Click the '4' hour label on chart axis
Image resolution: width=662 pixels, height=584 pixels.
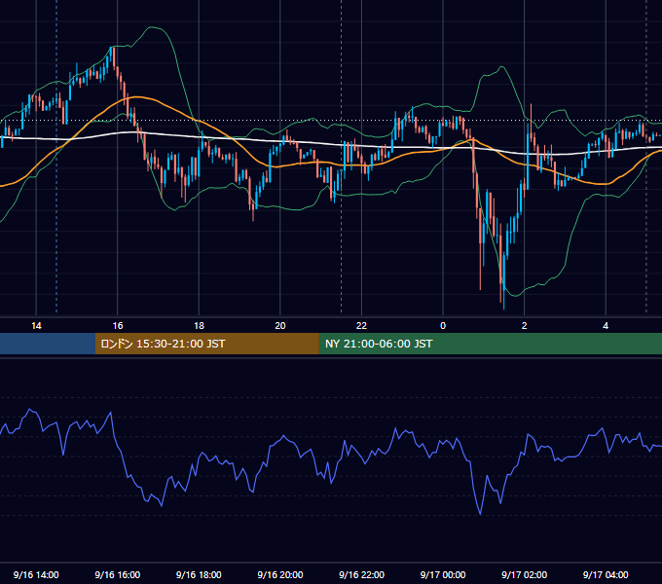tap(606, 326)
